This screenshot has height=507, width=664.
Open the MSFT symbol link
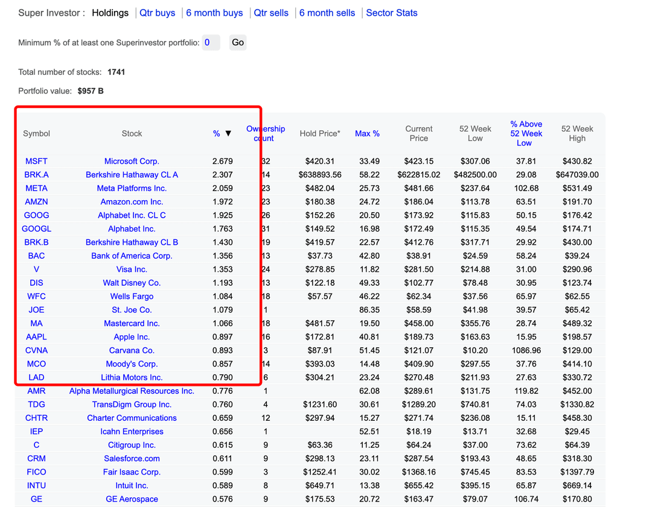coord(36,161)
